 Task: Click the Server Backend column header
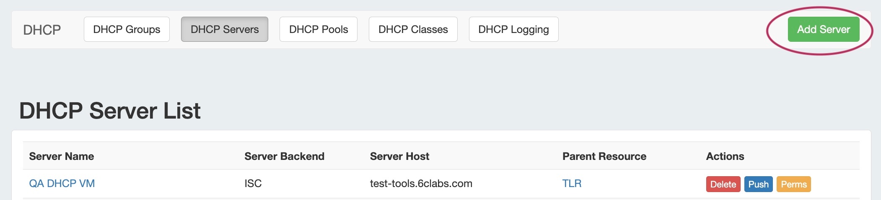pos(284,156)
